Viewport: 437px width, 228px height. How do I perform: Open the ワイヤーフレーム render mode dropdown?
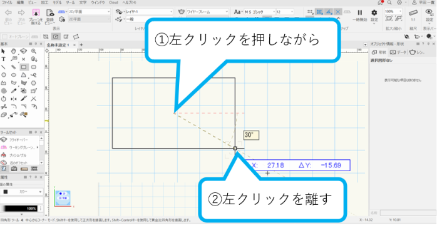tap(207, 12)
